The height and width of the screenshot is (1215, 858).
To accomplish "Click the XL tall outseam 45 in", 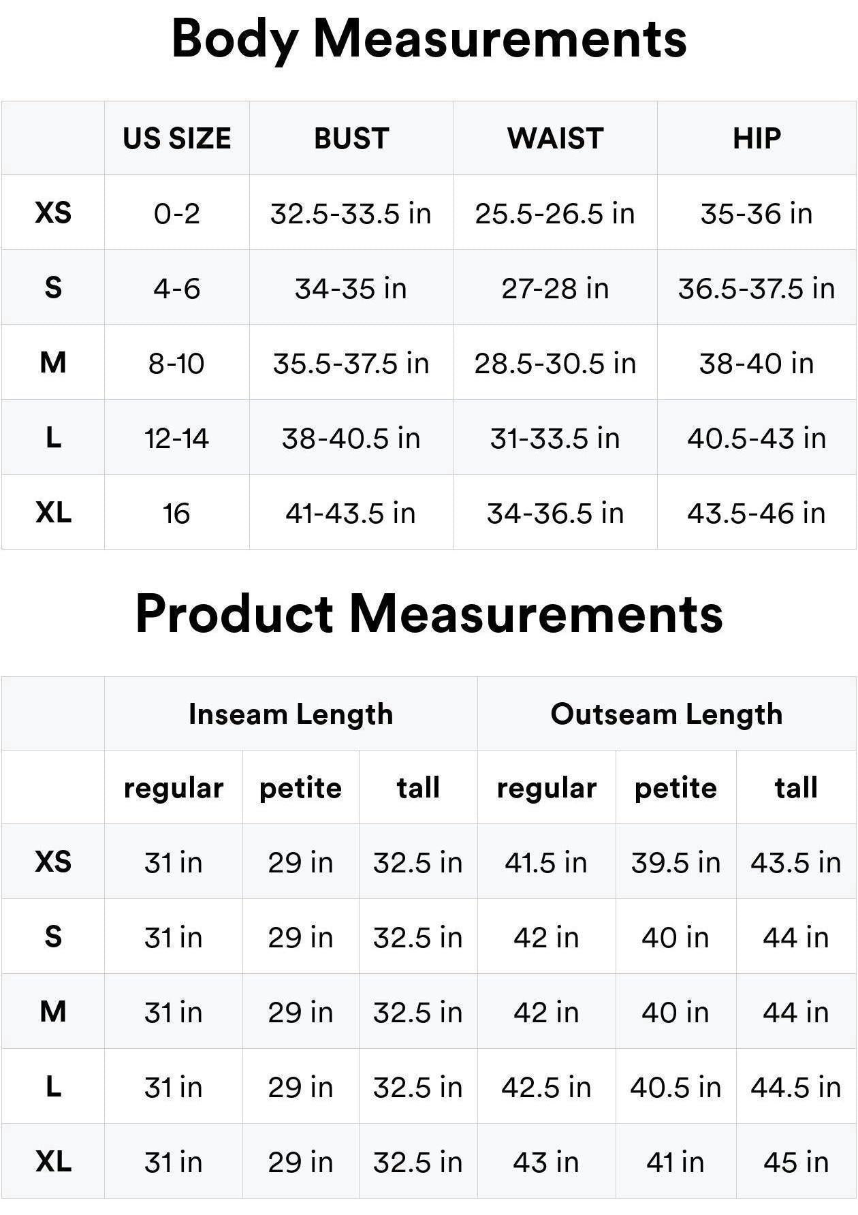I will [796, 1162].
